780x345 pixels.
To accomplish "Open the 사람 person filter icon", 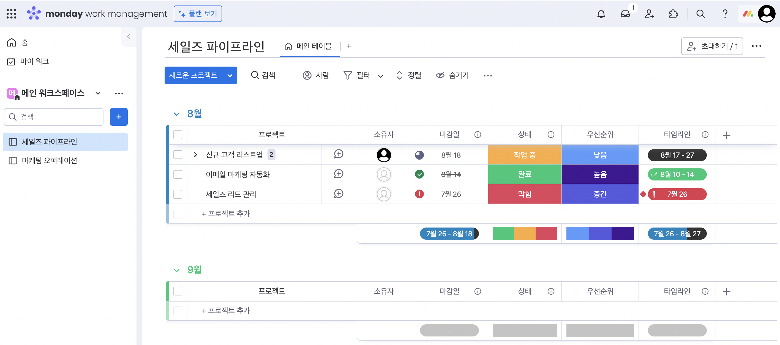I will (x=307, y=75).
